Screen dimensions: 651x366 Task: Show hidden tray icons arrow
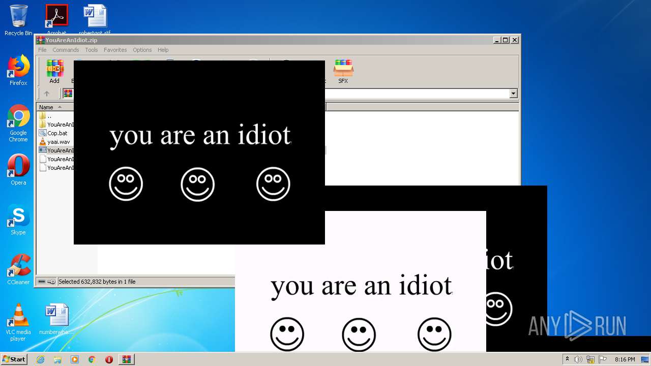567,359
